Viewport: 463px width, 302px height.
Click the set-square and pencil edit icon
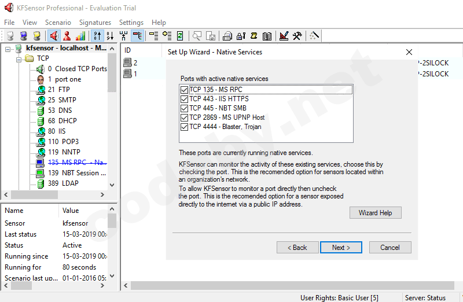click(284, 36)
